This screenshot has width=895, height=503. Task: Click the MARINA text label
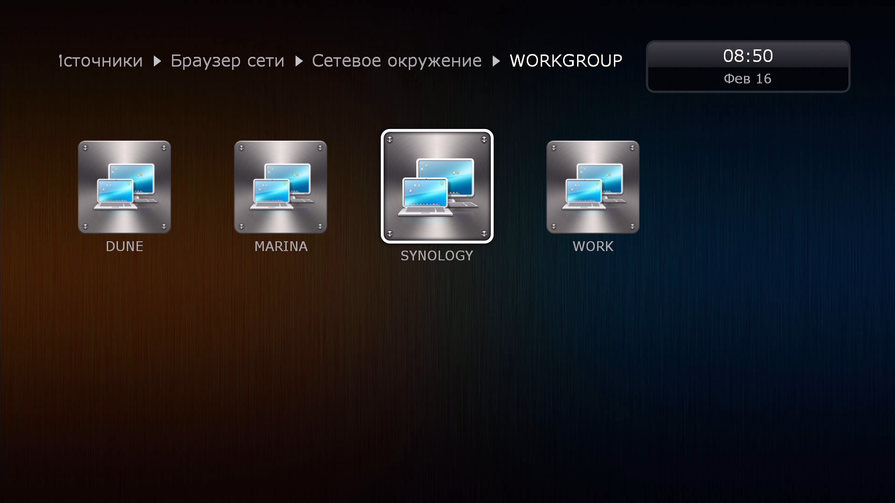point(281,246)
